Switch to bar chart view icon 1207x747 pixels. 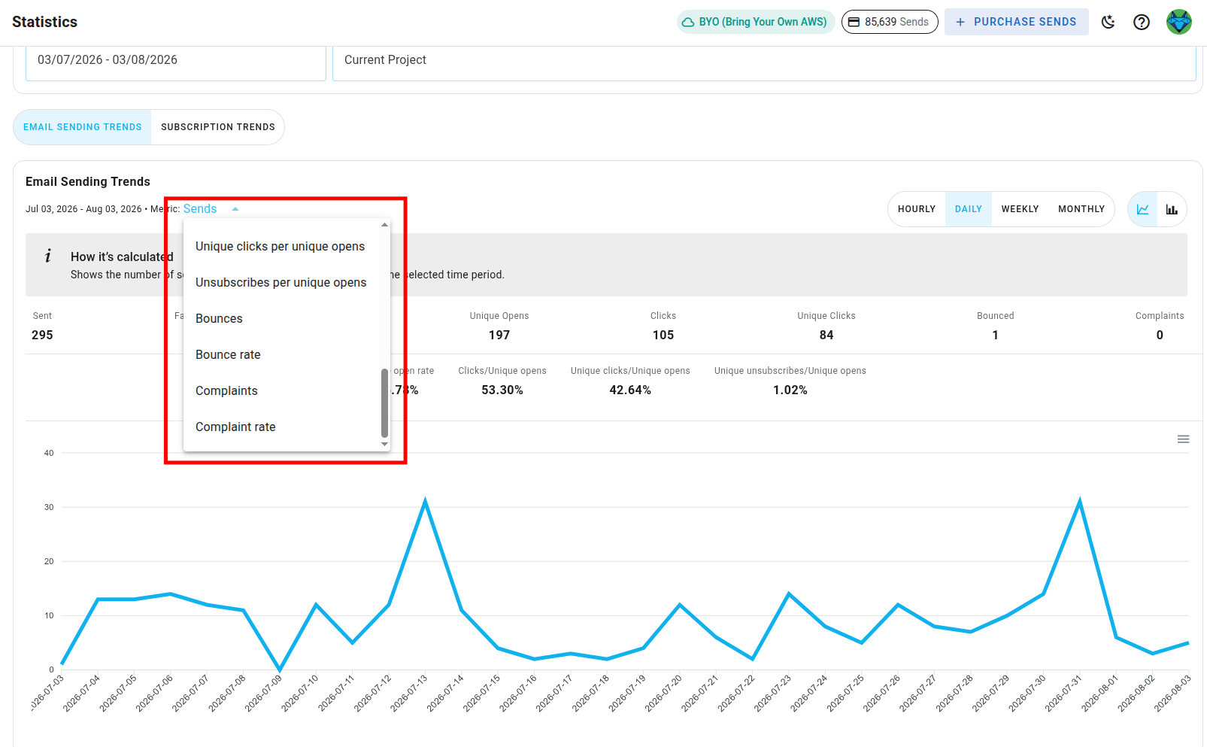1172,209
